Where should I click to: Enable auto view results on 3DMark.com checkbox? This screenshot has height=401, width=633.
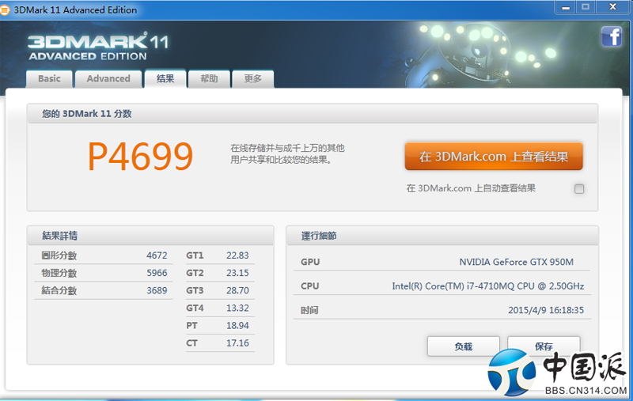(x=579, y=189)
